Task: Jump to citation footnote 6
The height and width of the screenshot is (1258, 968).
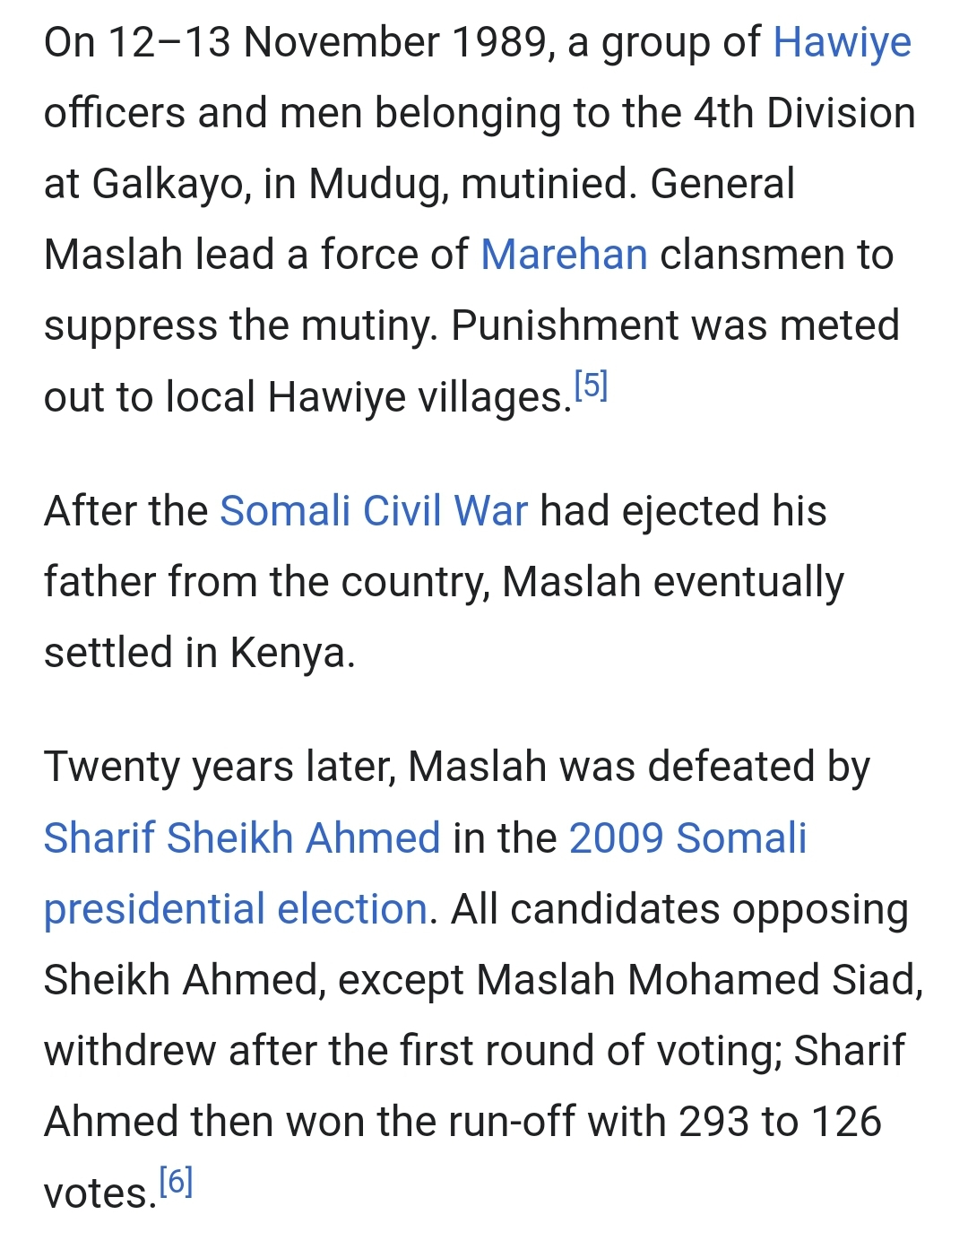Action: point(176,1182)
